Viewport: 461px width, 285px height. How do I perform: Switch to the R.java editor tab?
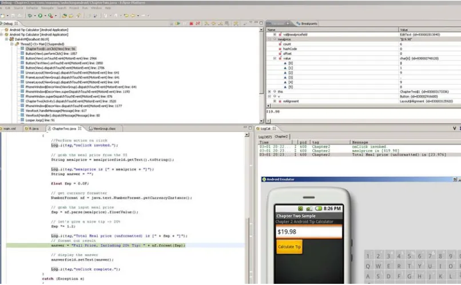pos(33,129)
